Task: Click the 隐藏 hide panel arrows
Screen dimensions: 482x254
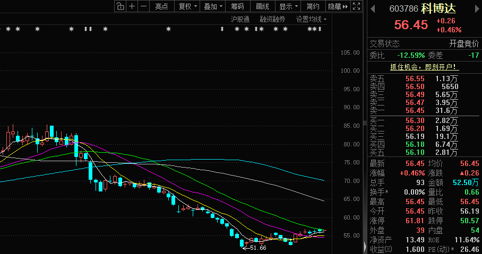Action: [x=338, y=6]
